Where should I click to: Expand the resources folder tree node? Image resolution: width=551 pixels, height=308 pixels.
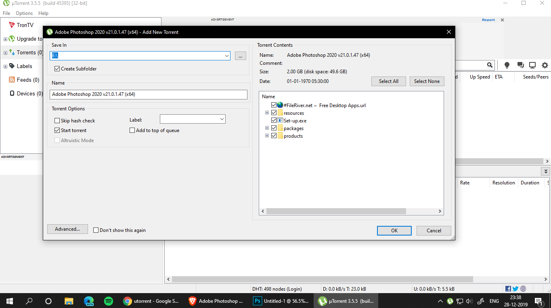267,113
